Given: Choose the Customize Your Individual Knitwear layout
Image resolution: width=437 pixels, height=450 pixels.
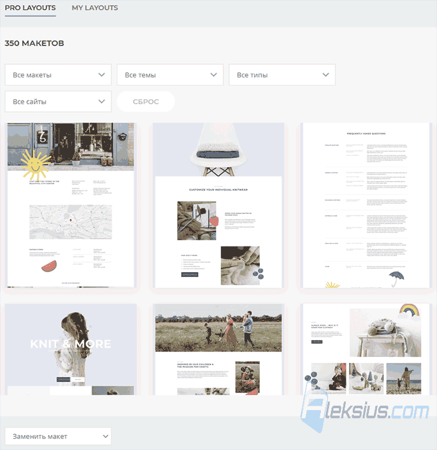Looking at the screenshot, I should 219,205.
